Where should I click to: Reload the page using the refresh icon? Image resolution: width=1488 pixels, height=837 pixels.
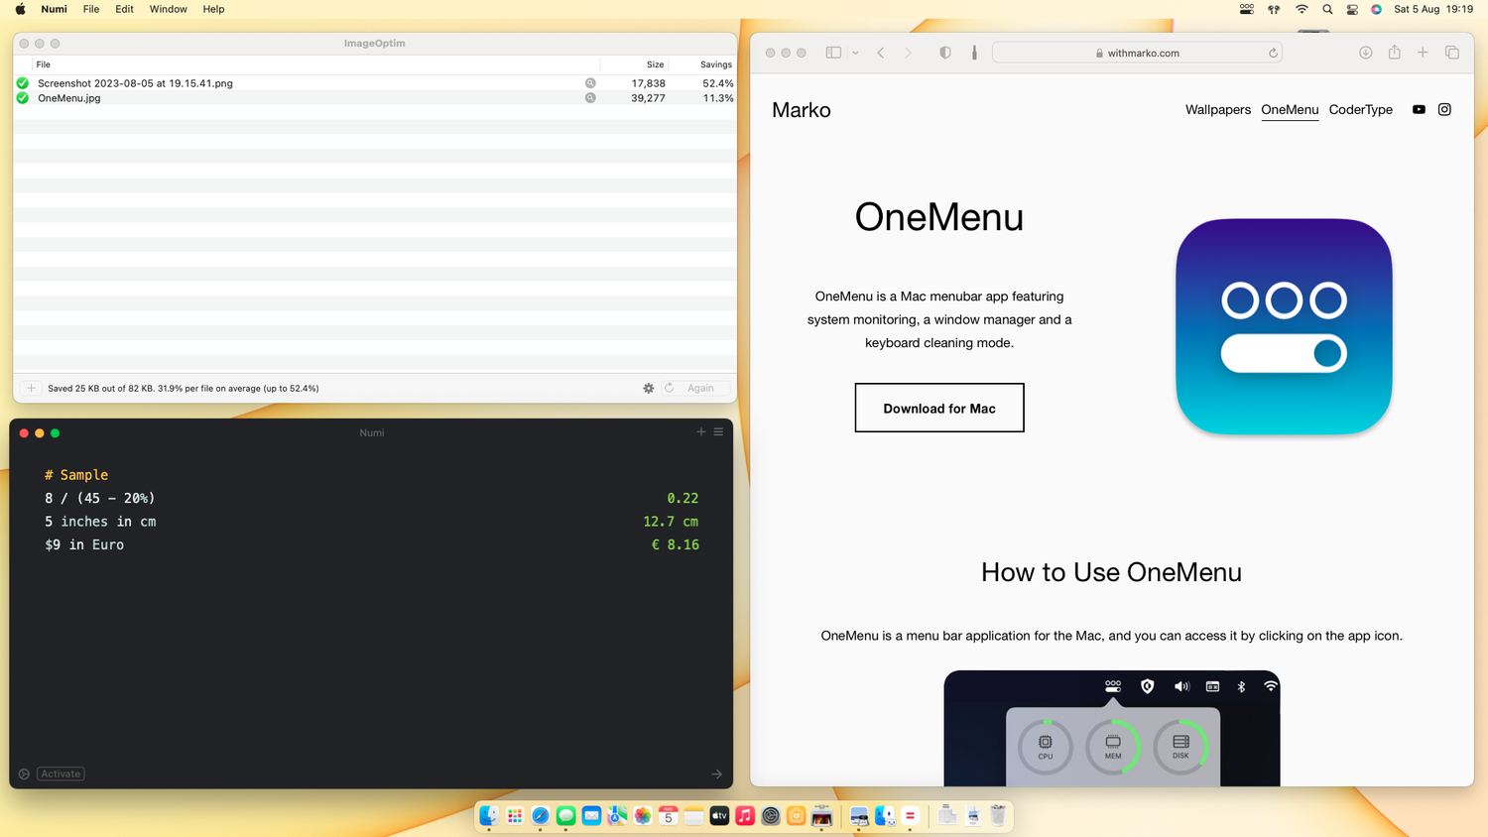(x=1273, y=52)
